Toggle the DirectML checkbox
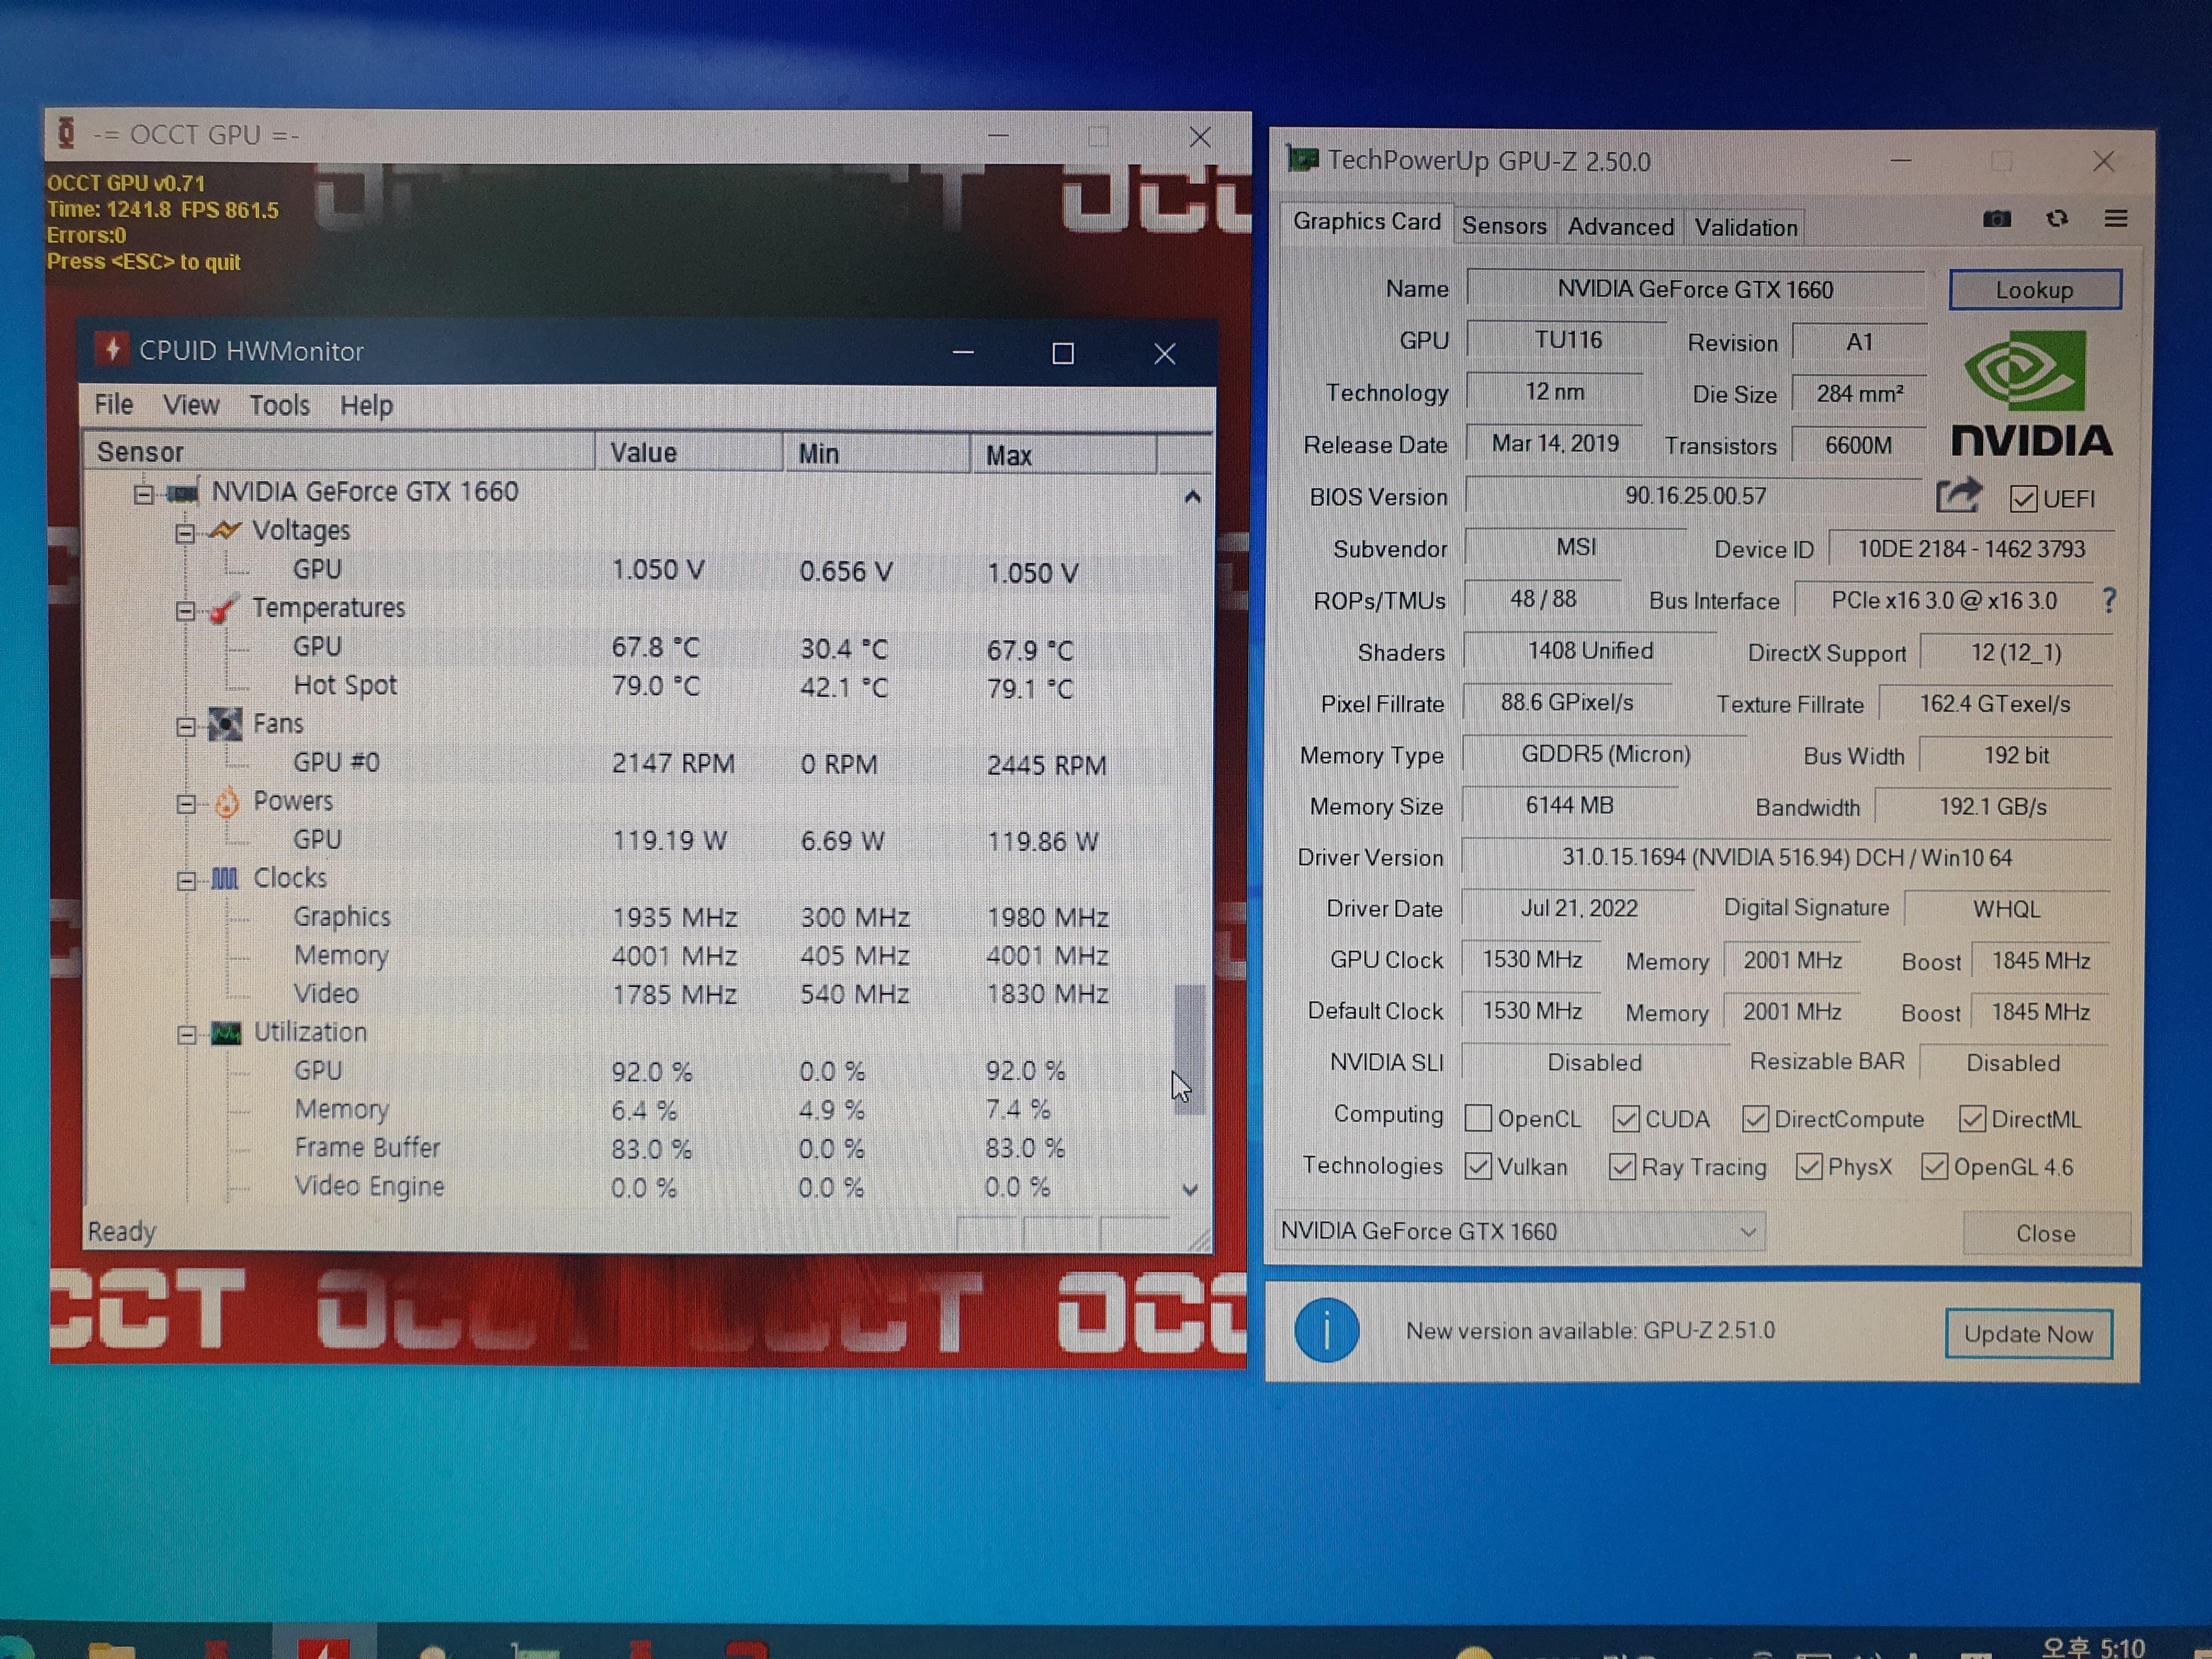This screenshot has height=1659, width=2212. pyautogui.click(x=1971, y=1118)
